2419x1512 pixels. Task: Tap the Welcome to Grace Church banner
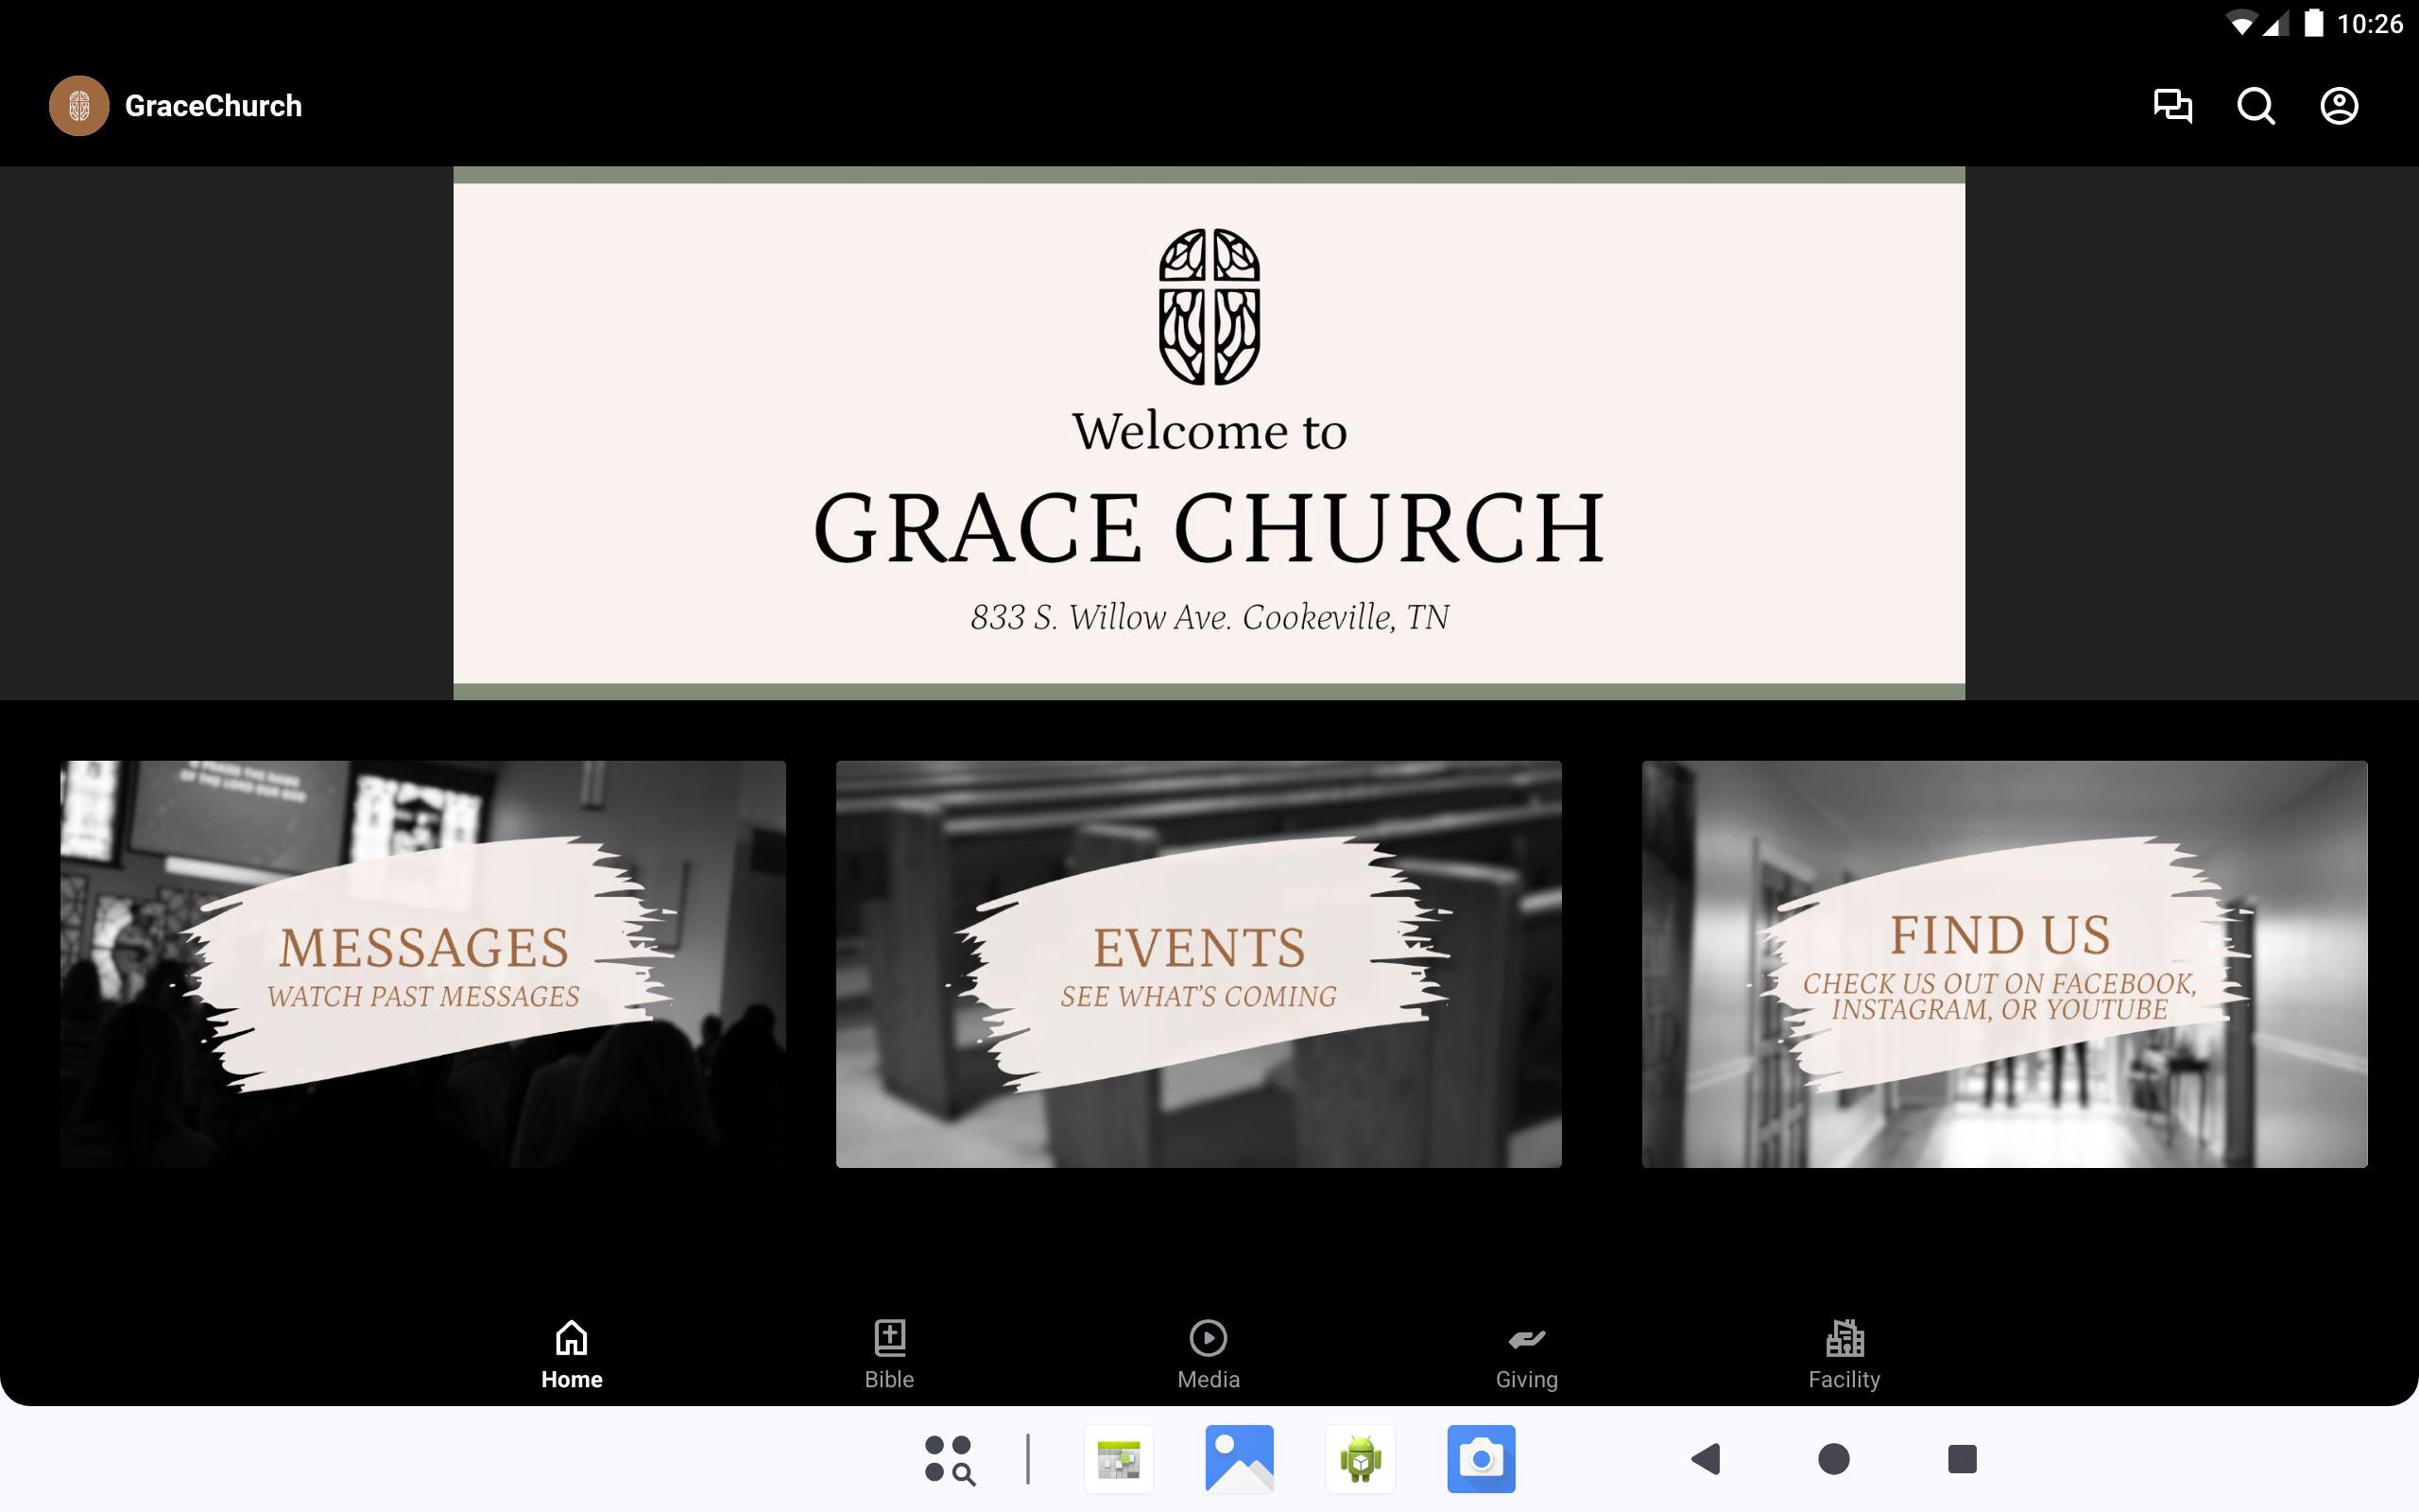pos(1209,433)
